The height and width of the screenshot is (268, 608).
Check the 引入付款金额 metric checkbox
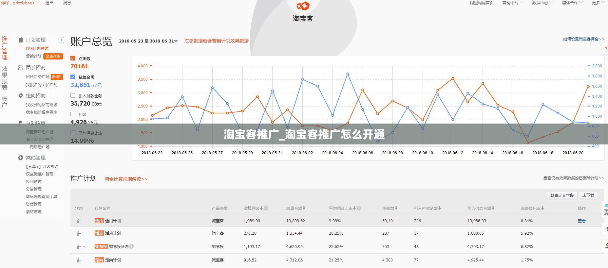(73, 95)
